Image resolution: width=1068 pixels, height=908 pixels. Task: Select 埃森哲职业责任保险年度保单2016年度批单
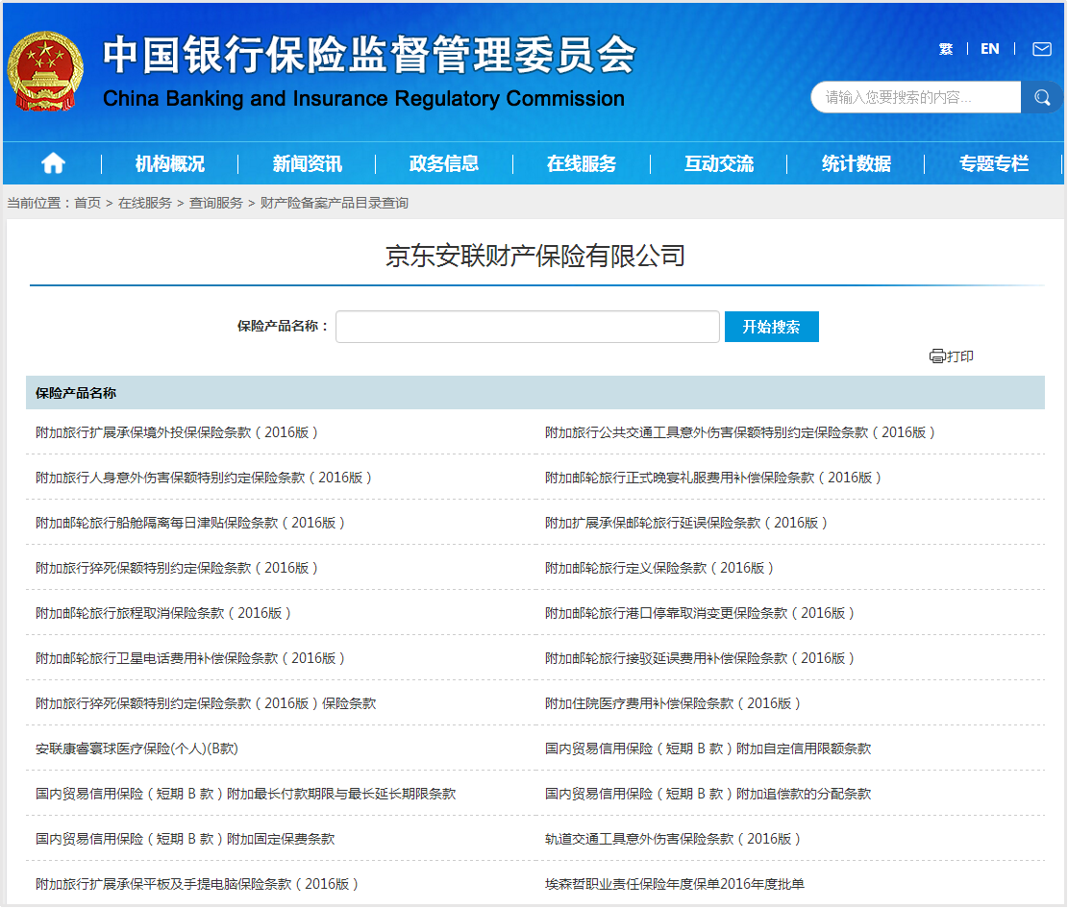(x=674, y=884)
